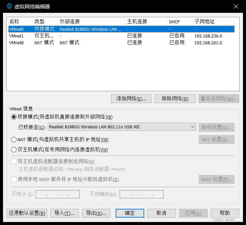The height and width of the screenshot is (225, 246).
Task: Select the VMnet0 row
Action: pyautogui.click(x=121, y=29)
